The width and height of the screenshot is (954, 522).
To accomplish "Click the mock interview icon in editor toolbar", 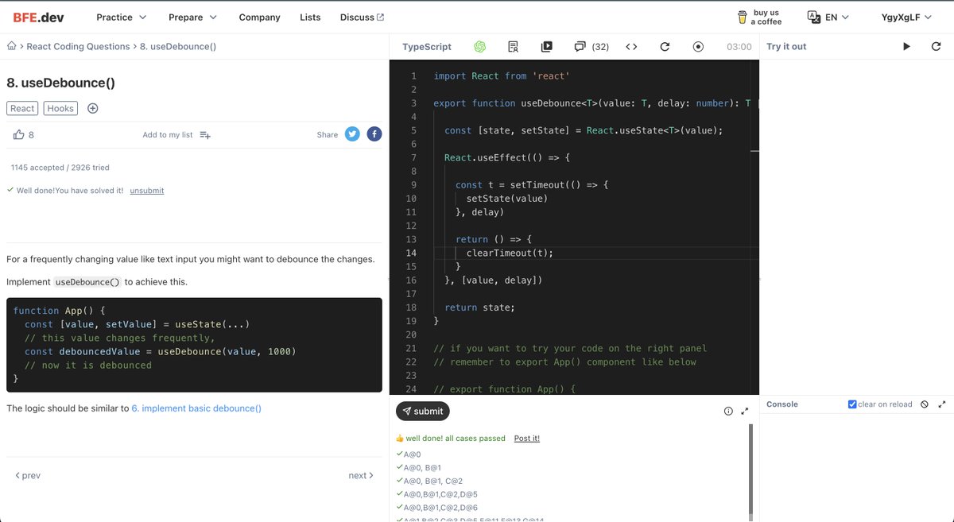I will [x=513, y=46].
